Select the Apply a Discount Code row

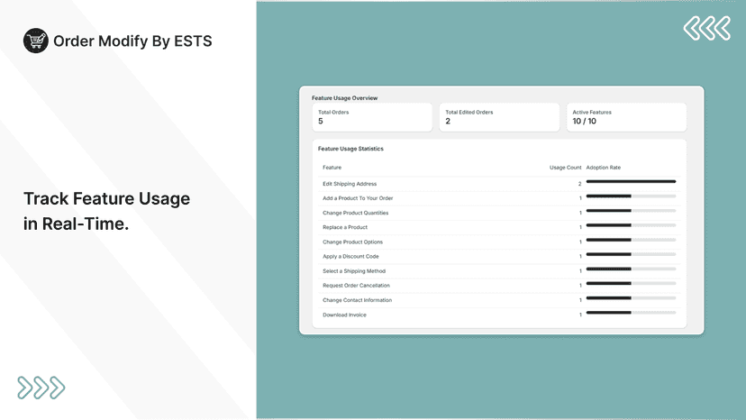499,257
